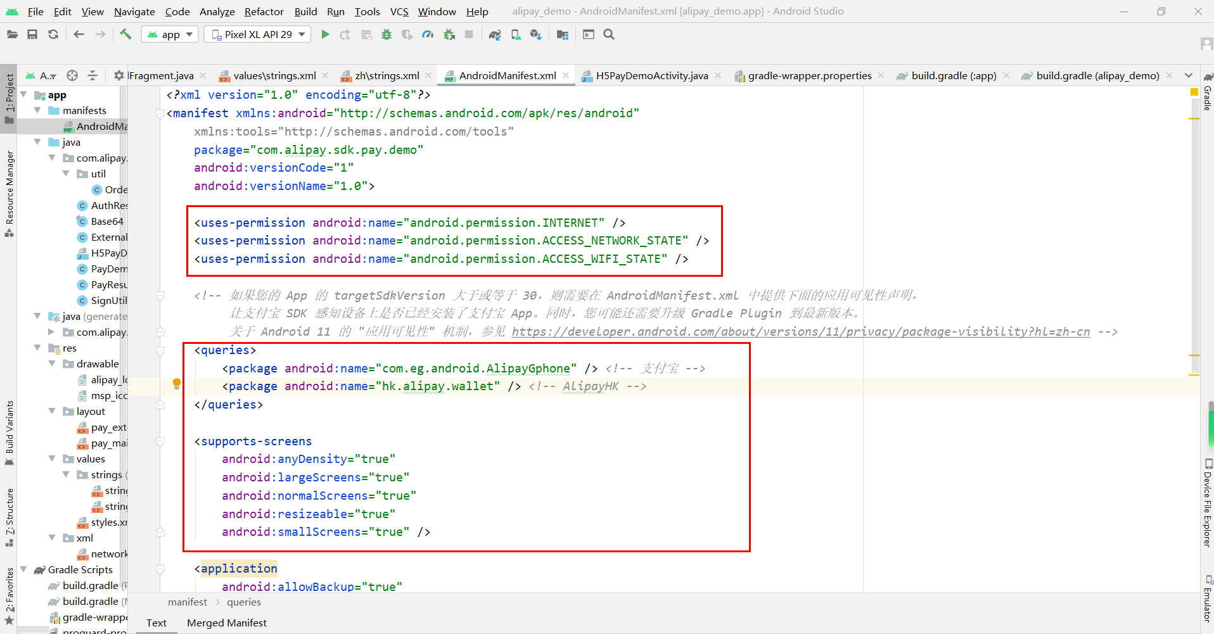Toggle the Build Variants tool window
Image resolution: width=1214 pixels, height=634 pixels.
(x=9, y=433)
